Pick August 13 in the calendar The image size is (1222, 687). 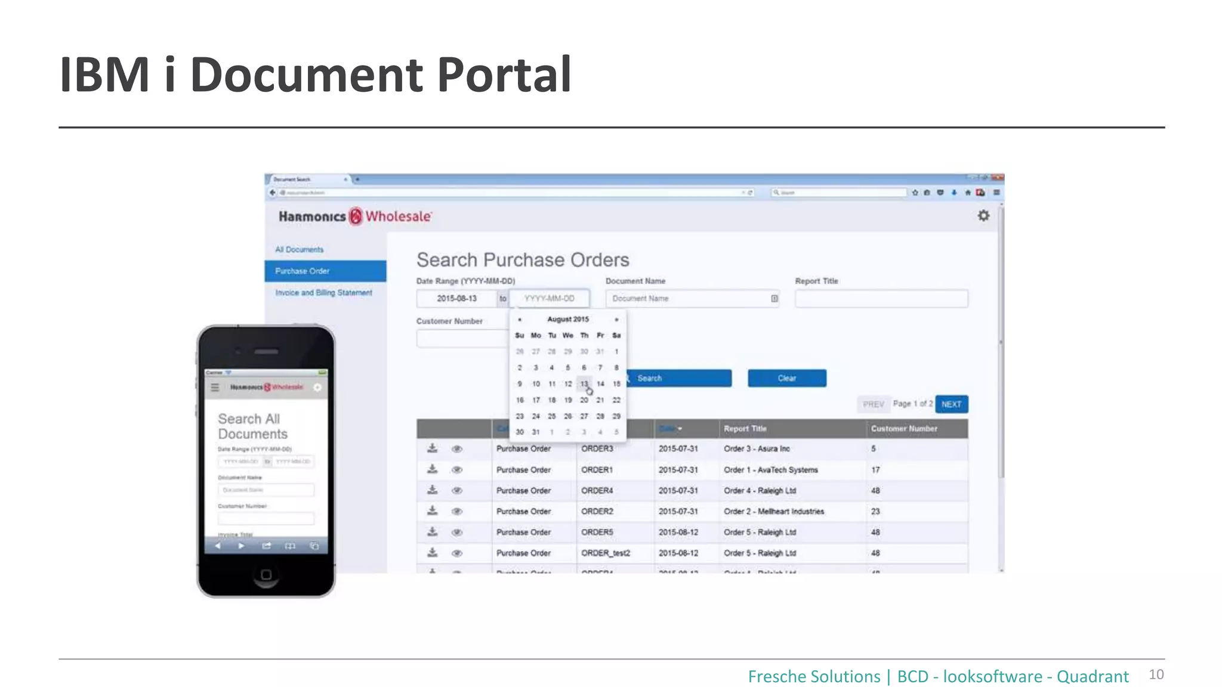(x=584, y=383)
